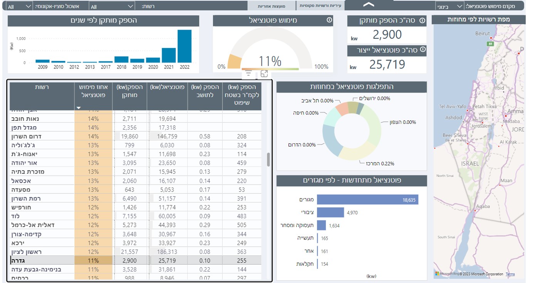
Task: Click the מגורים bar in sectors chart
Action: [x=367, y=200]
